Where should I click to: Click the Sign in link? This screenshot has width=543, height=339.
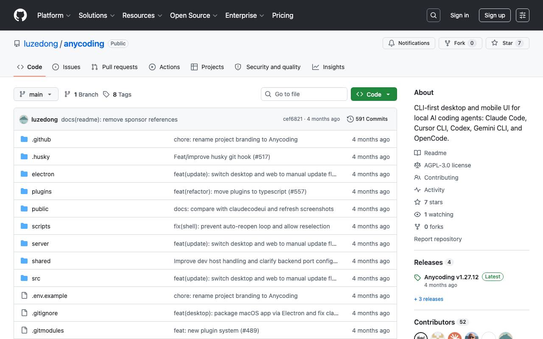pyautogui.click(x=459, y=15)
